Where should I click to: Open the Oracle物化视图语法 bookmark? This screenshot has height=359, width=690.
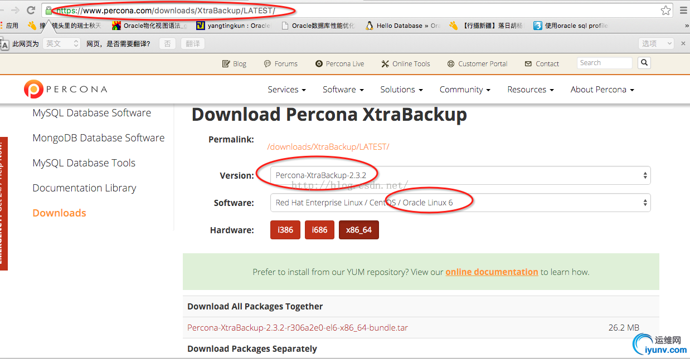(149, 26)
